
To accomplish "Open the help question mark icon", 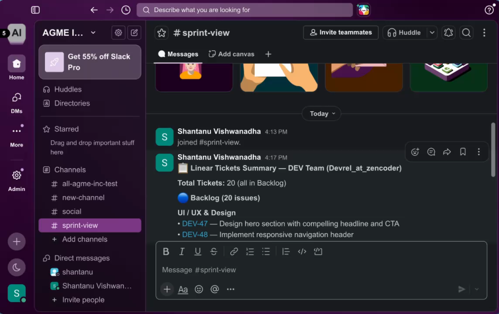I will 489,10.
